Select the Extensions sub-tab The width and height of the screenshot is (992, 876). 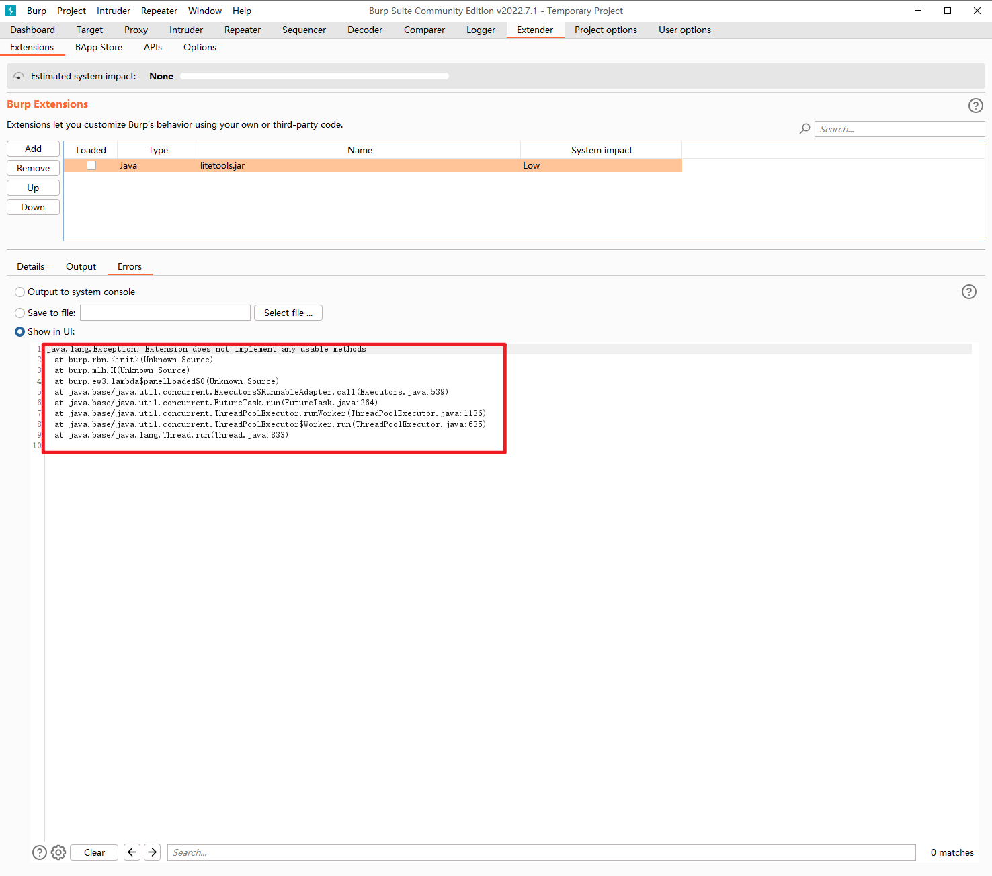coord(32,47)
